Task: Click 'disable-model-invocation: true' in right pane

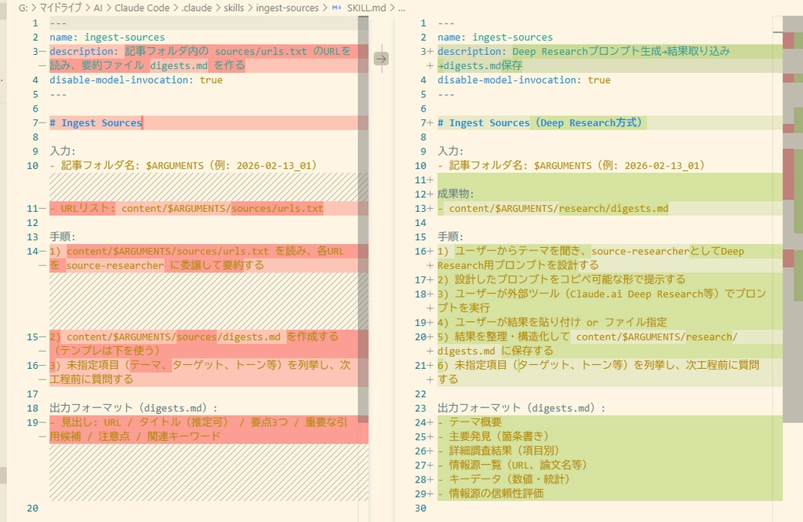Action: click(524, 80)
